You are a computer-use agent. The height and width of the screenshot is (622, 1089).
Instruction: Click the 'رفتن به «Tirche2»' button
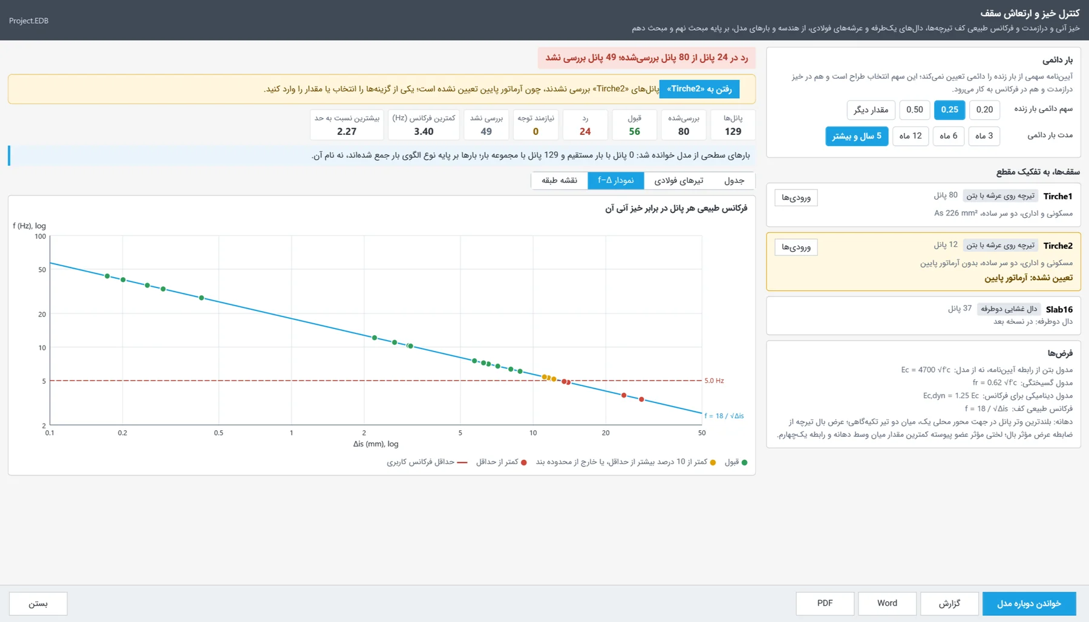(x=699, y=89)
